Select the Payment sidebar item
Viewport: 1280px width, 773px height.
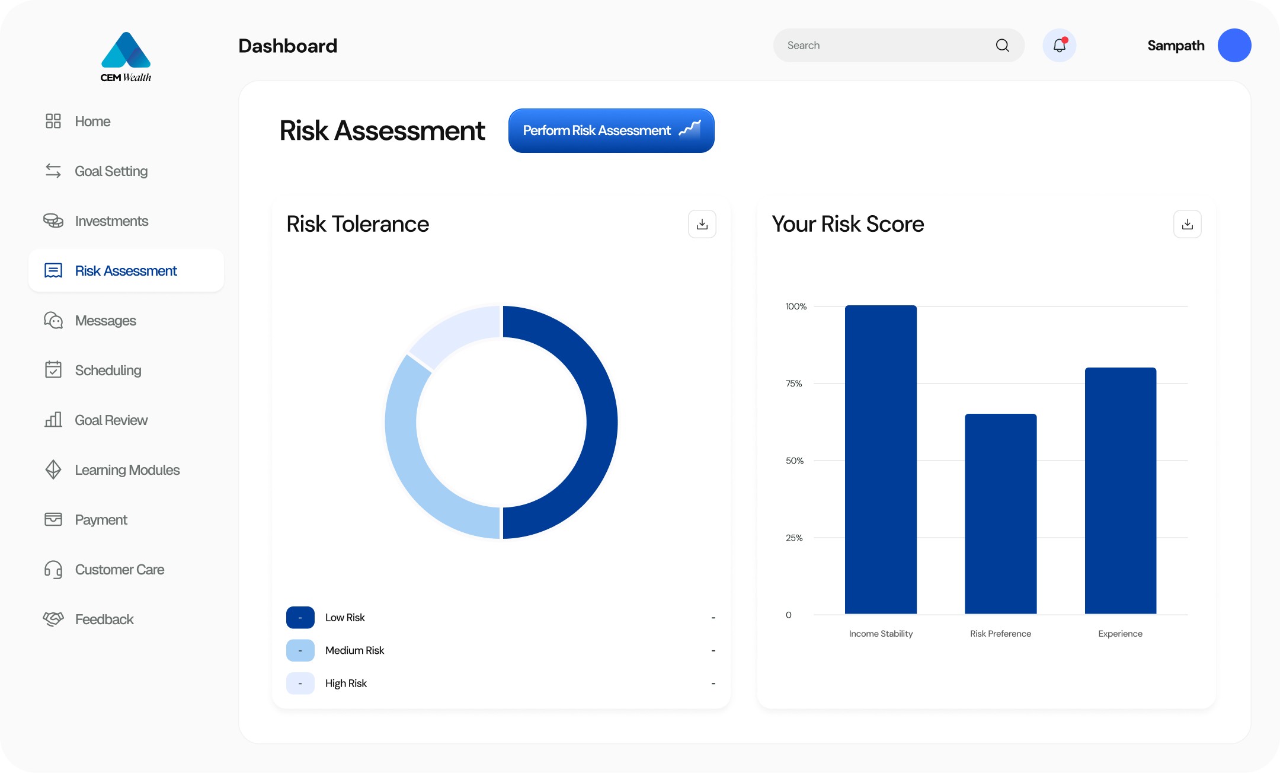(x=101, y=520)
